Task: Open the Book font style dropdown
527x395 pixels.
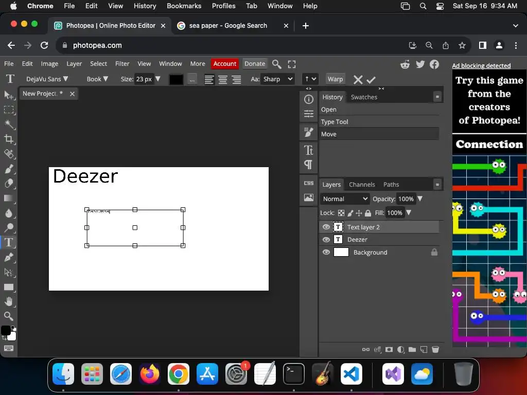Action: [97, 79]
